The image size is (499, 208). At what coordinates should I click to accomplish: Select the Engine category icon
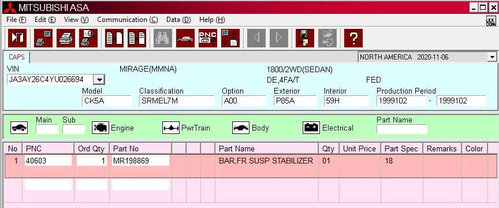point(100,128)
